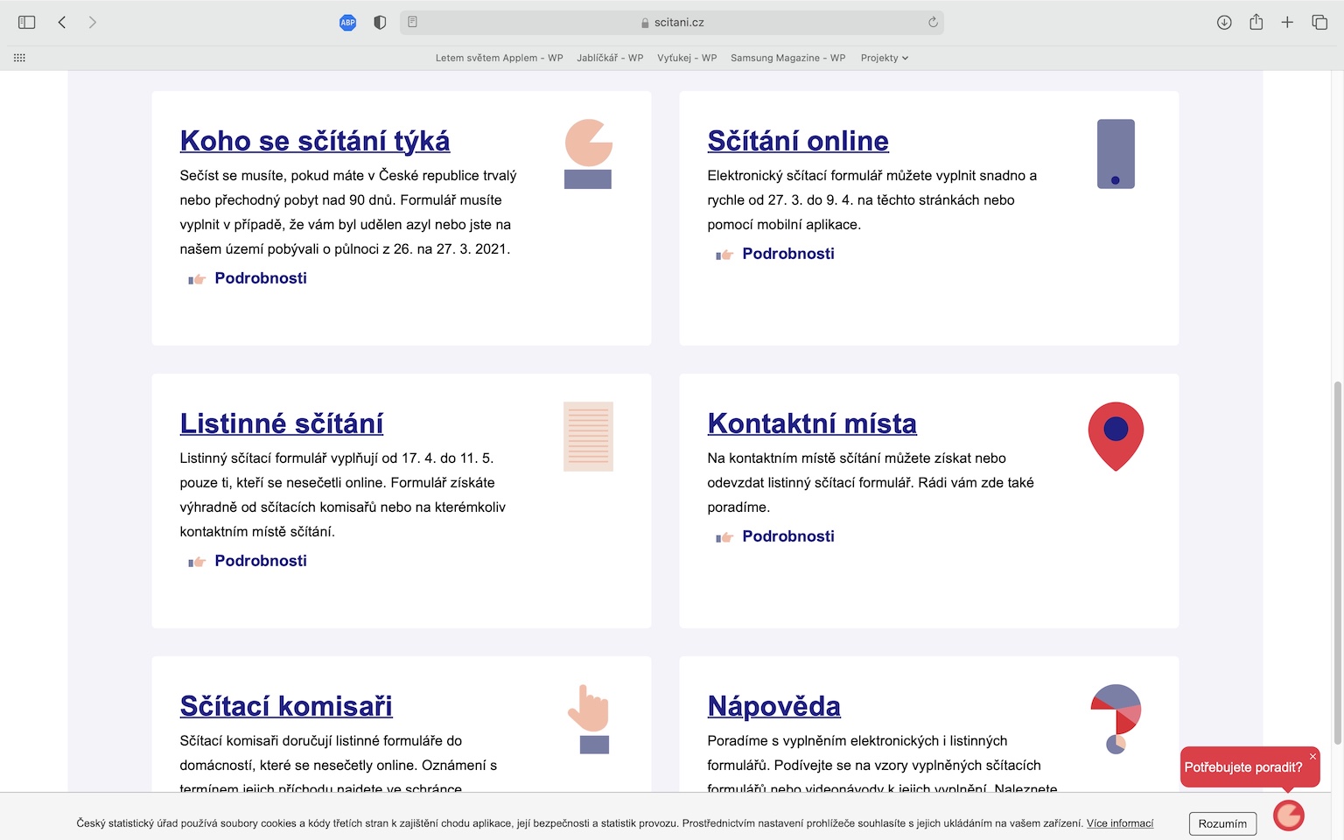Click the scitani.cz address bar
The width and height of the screenshot is (1344, 840).
tap(672, 23)
